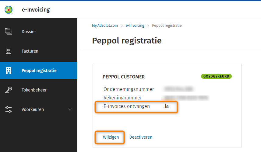
Task: Open the Dossier menu label
Action: 29,32
